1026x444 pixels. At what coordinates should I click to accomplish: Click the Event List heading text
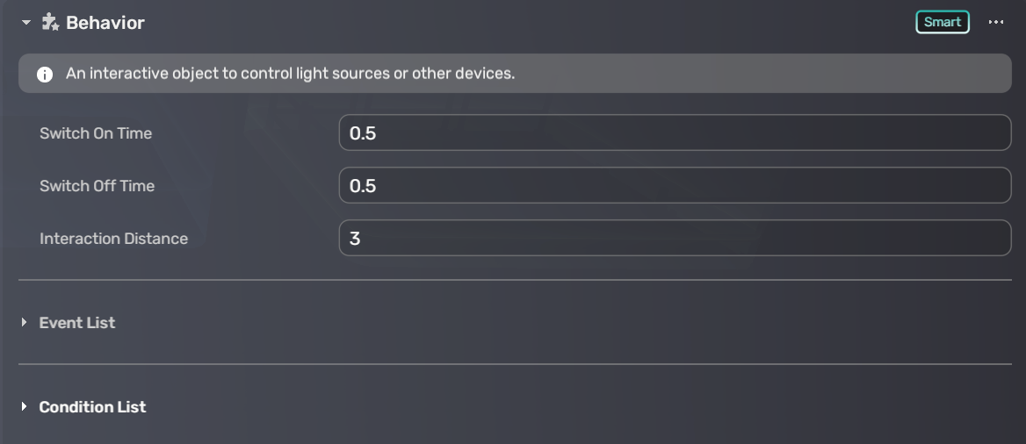click(77, 323)
